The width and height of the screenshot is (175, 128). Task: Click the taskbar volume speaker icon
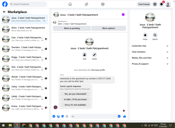point(152,125)
